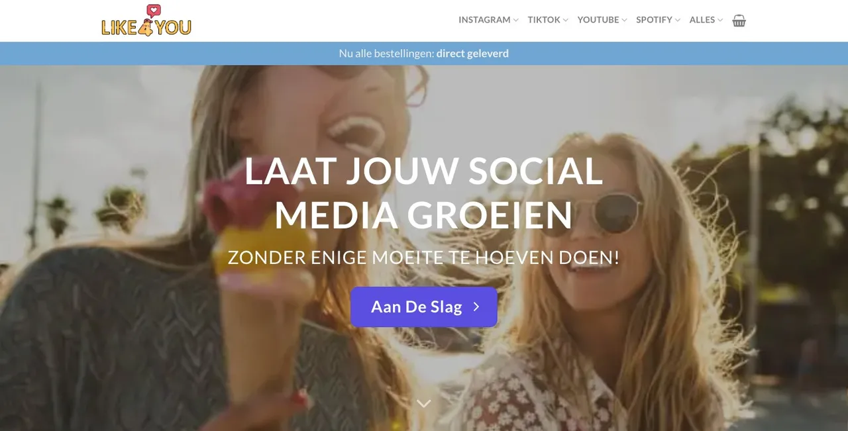
Task: Open the ALLES menu item
Action: pyautogui.click(x=702, y=20)
